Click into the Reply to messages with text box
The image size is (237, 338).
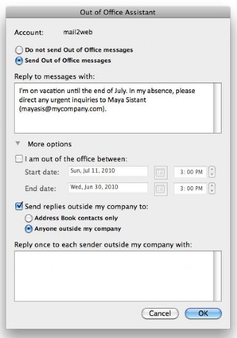coord(114,108)
